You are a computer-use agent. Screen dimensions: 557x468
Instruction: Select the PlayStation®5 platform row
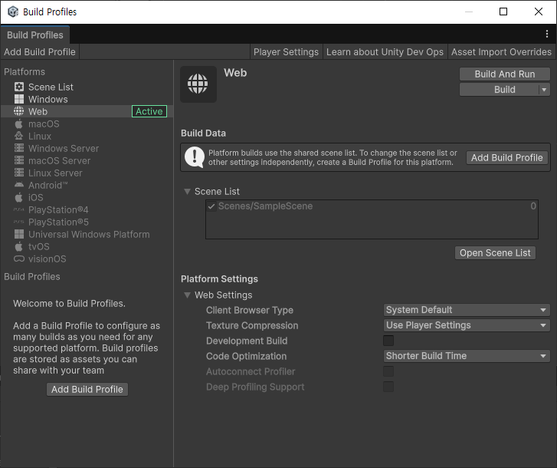click(x=87, y=222)
